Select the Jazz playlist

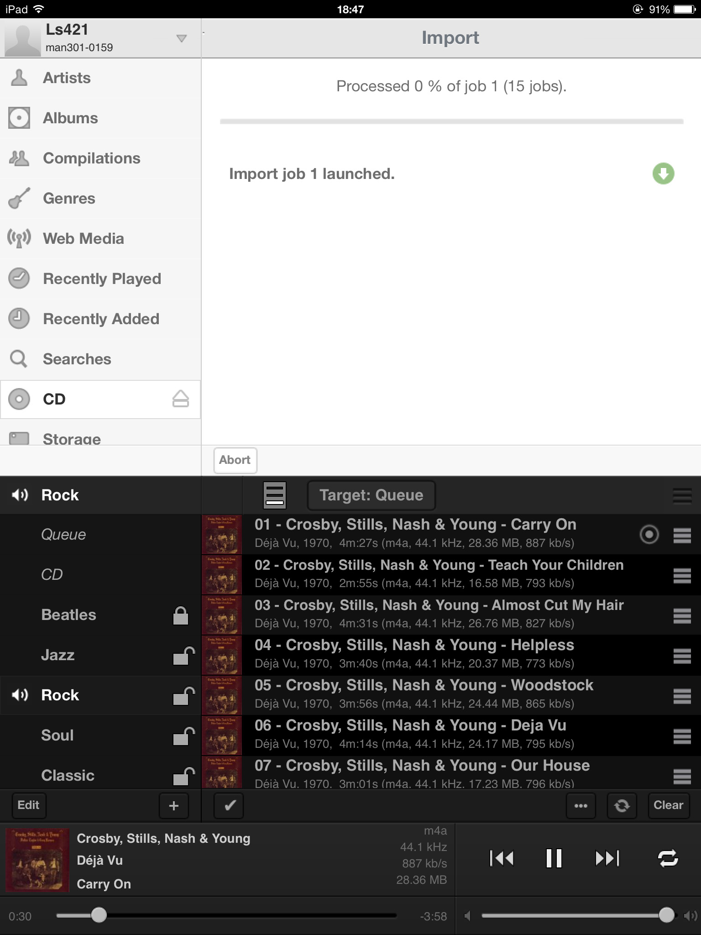100,655
